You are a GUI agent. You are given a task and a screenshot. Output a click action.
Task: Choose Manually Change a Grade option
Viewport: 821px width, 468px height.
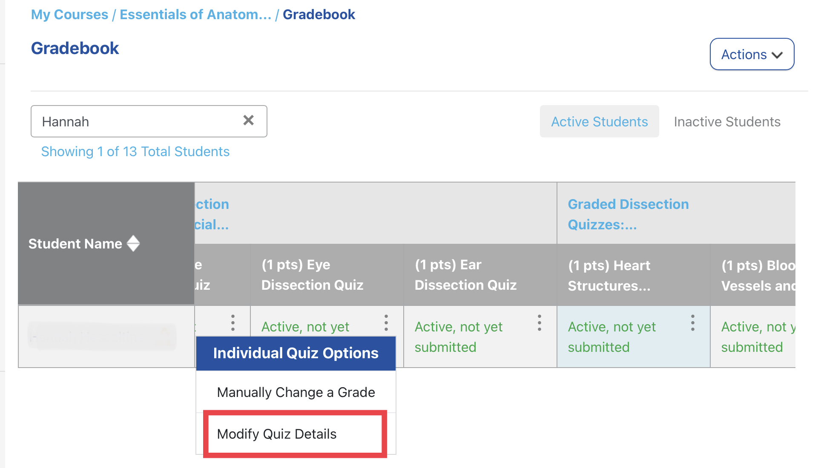296,392
